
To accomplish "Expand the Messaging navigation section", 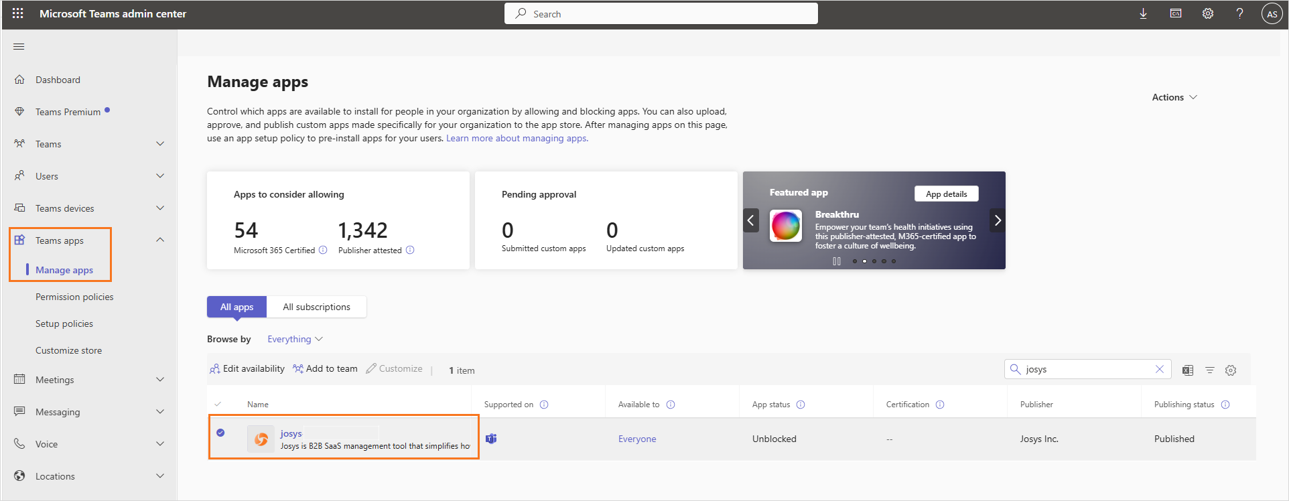I will 160,411.
